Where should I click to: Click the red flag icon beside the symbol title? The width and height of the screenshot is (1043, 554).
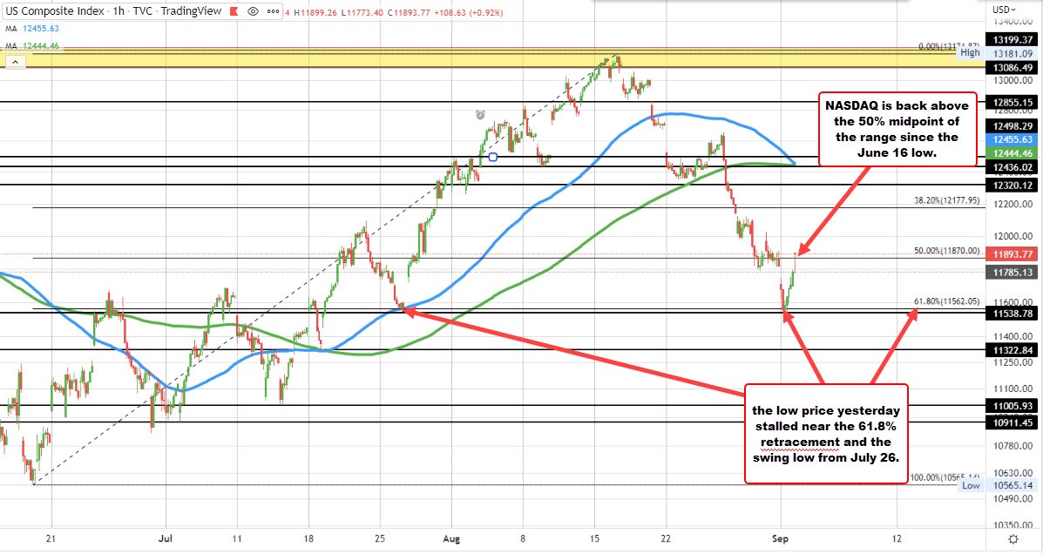point(234,11)
